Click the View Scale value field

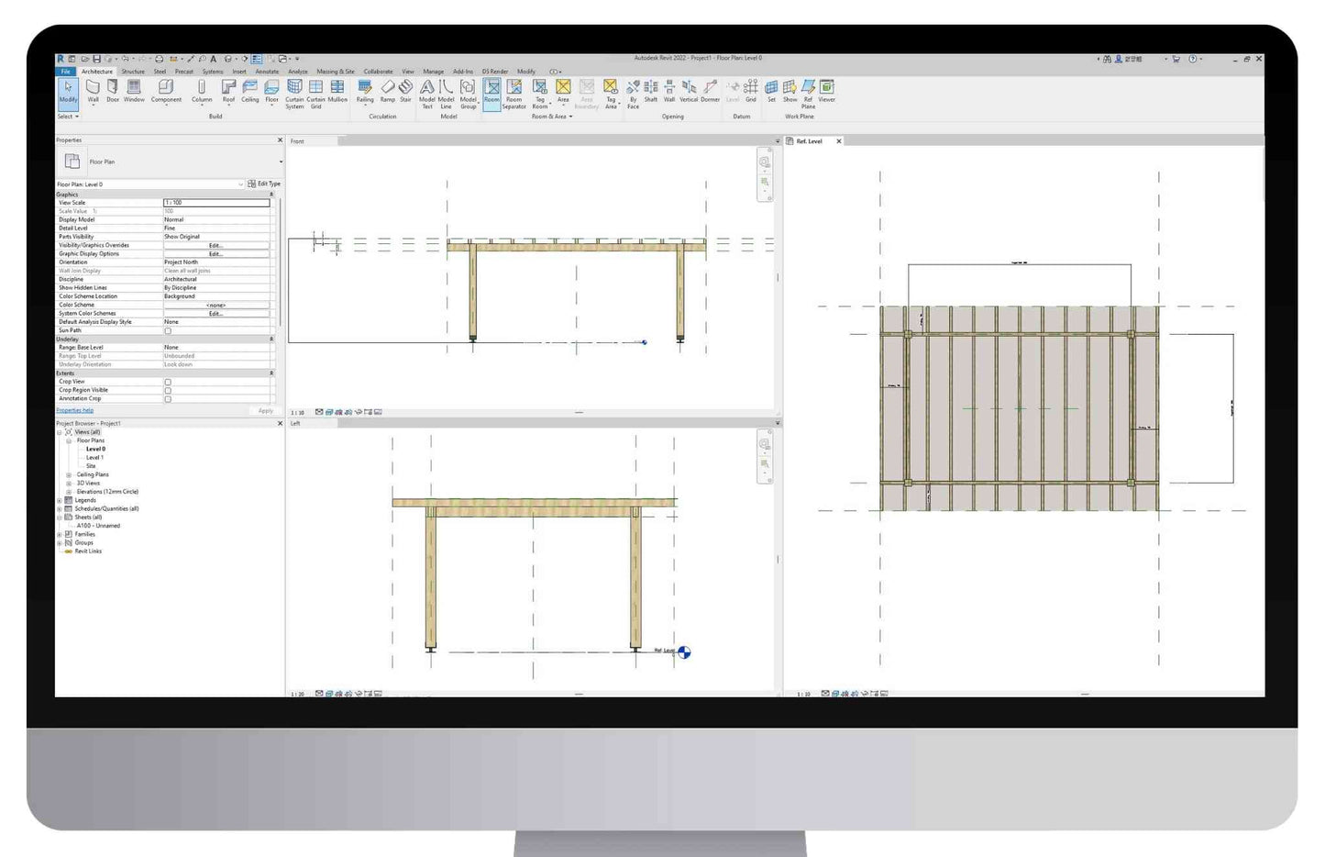click(x=216, y=203)
